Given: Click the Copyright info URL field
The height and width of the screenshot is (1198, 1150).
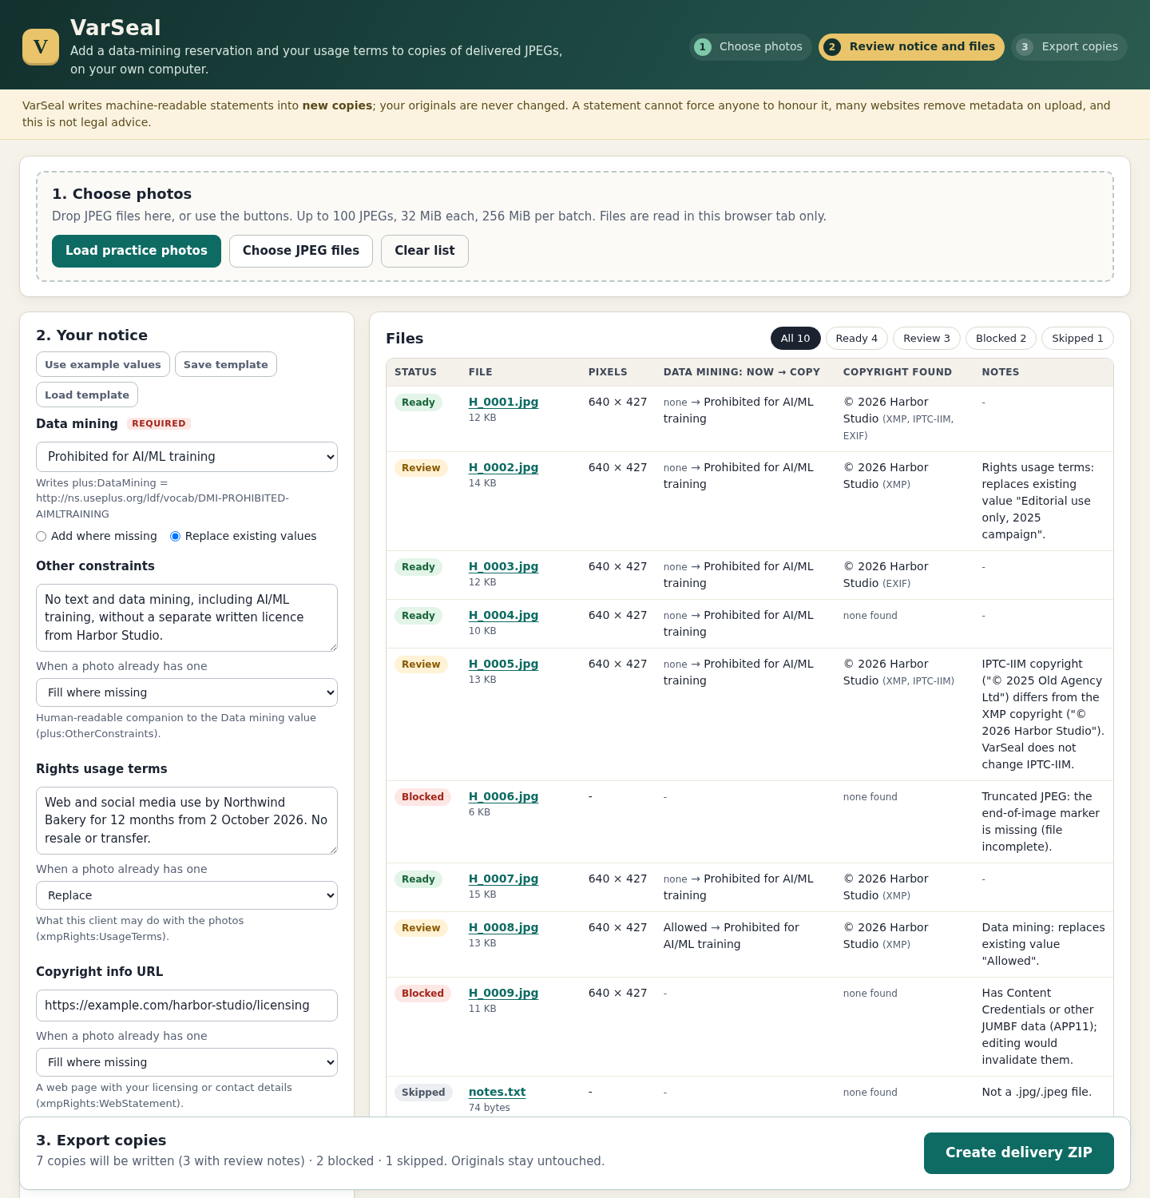Looking at the screenshot, I should click(187, 1006).
